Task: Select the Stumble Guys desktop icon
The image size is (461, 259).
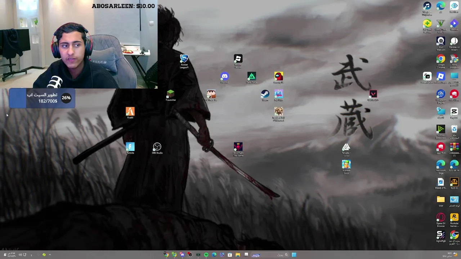Action: [x=346, y=167]
